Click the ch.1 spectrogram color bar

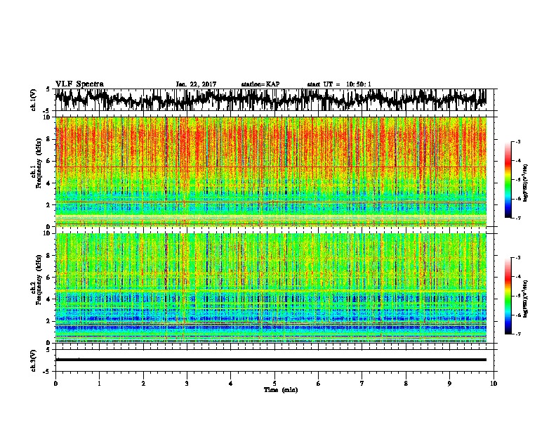point(508,180)
